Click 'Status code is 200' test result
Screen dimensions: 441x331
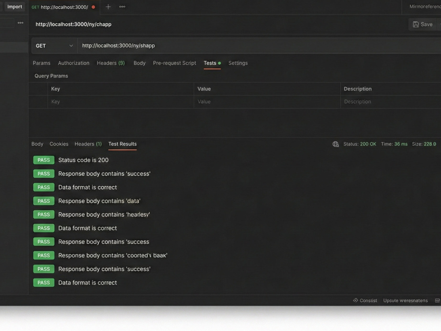click(83, 160)
